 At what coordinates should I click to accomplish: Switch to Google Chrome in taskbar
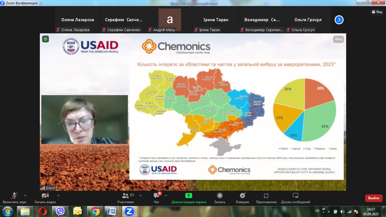click(x=95, y=211)
